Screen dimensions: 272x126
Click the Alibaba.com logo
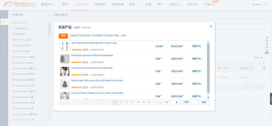point(20,4)
